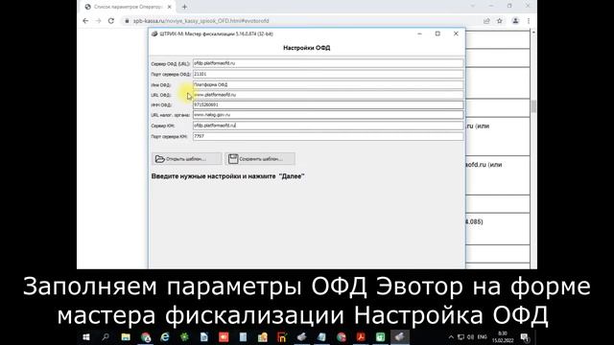Image resolution: width=614 pixels, height=345 pixels.
Task: Click the scroll-up arrow of the page scrollbar
Action: pyautogui.click(x=533, y=32)
